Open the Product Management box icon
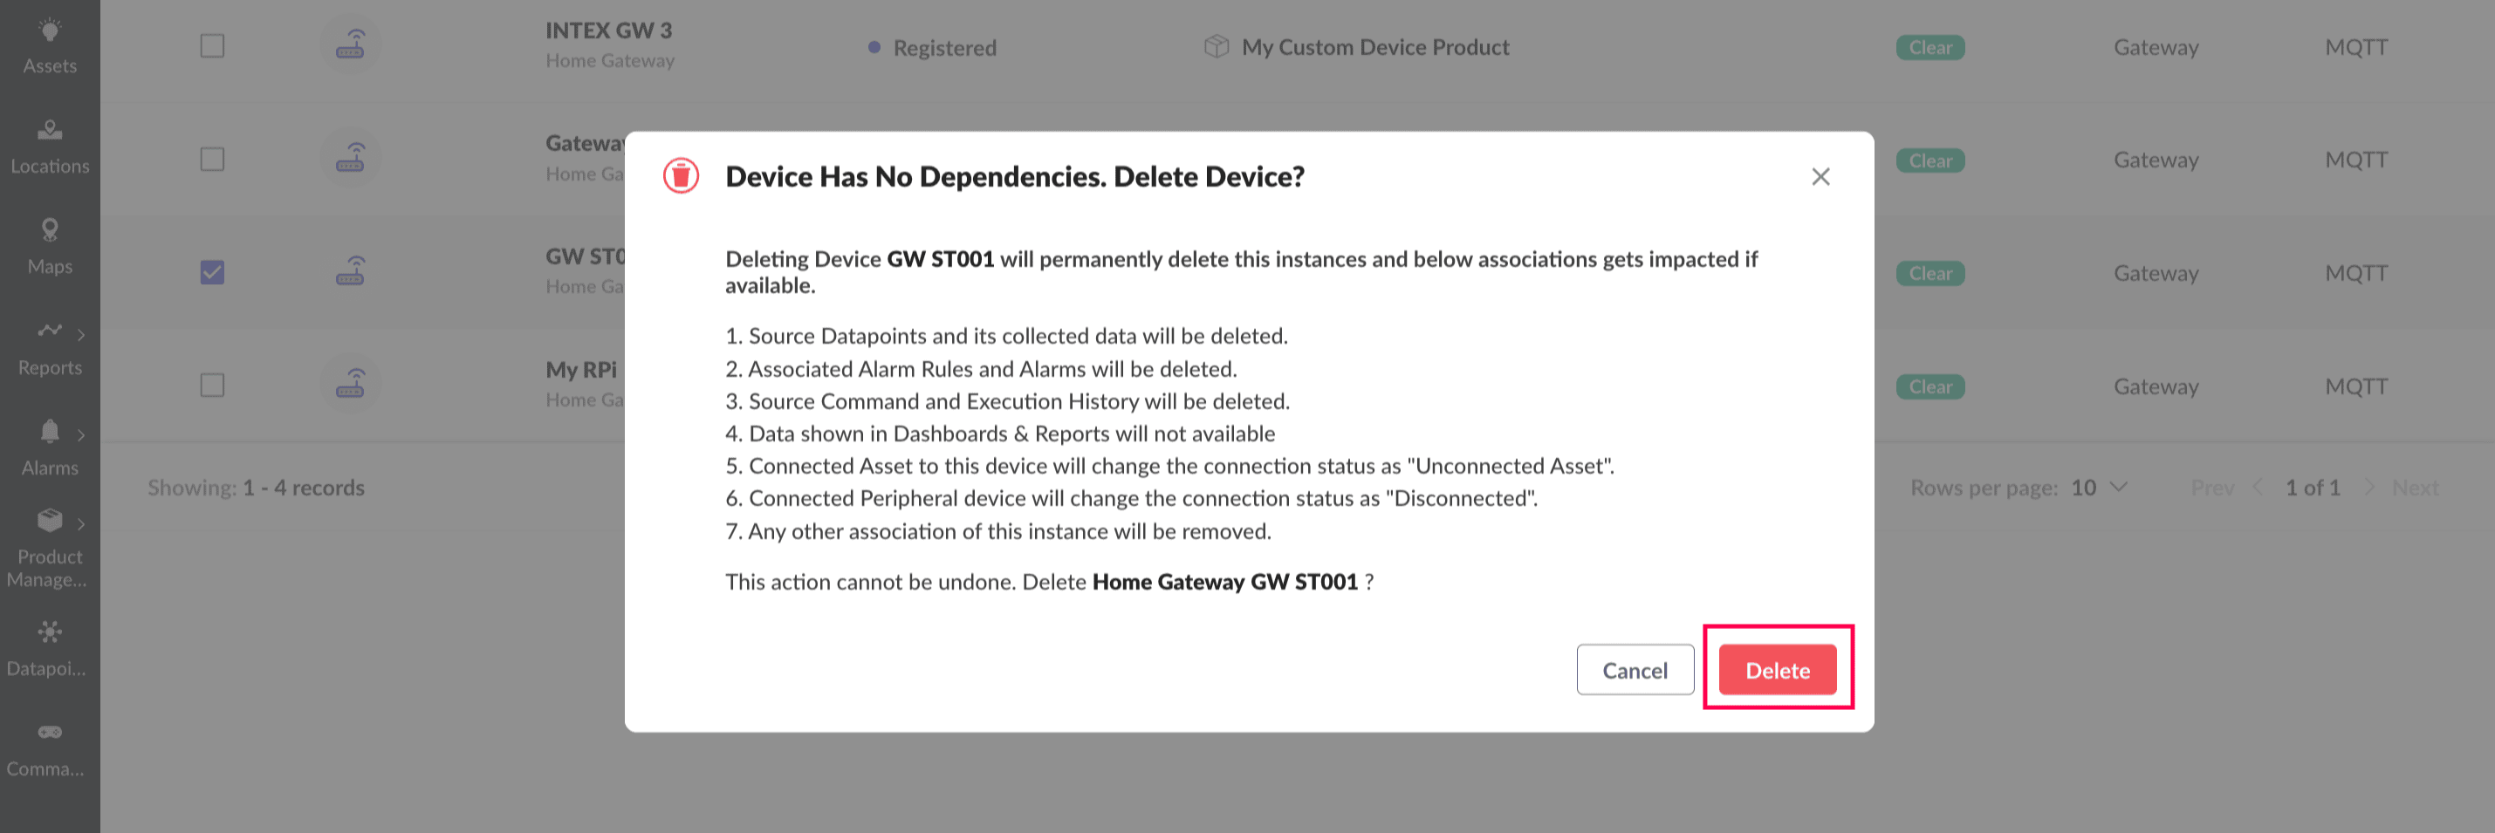Screen dimensions: 2495x833 click(50, 521)
